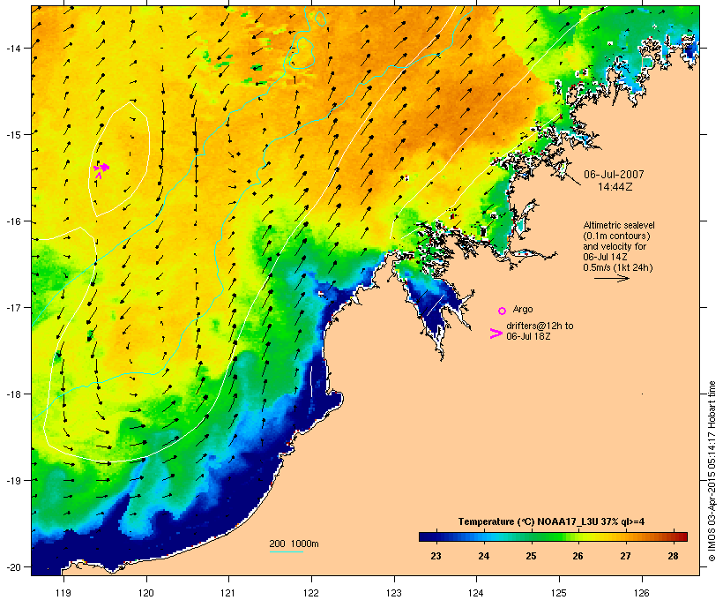Click the latitude axis label -14
Viewport: 723px width, 600px height.
pos(12,49)
